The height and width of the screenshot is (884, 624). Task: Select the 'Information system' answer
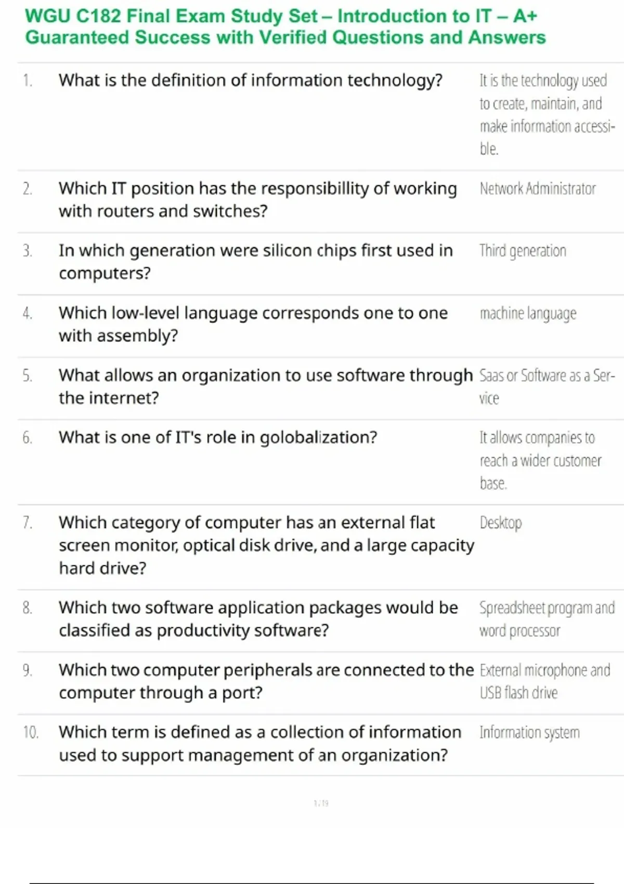click(x=529, y=733)
